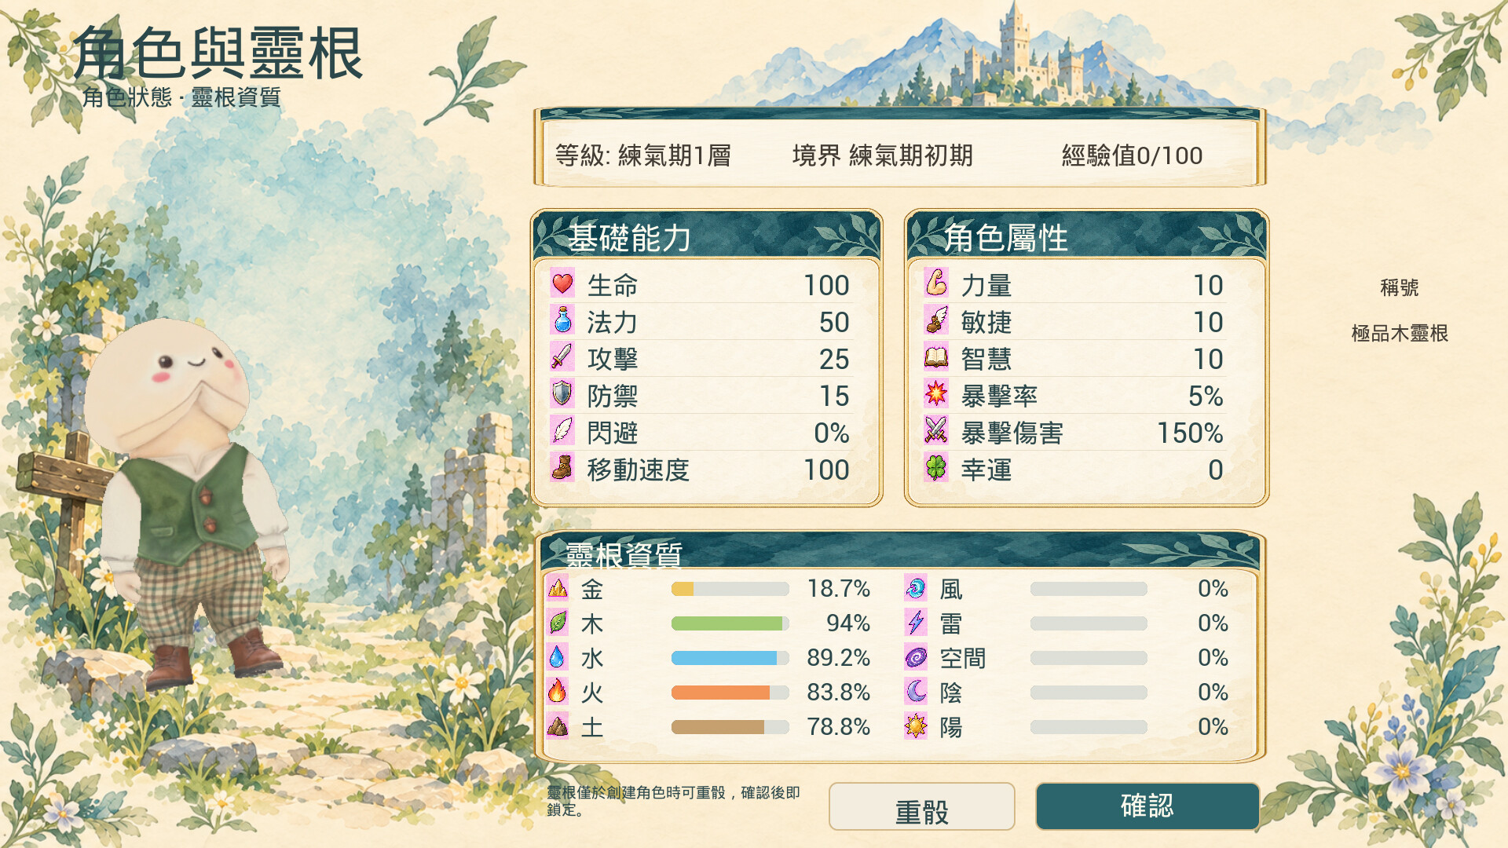
Task: Click the gold element icon beside 金
Action: (x=558, y=588)
